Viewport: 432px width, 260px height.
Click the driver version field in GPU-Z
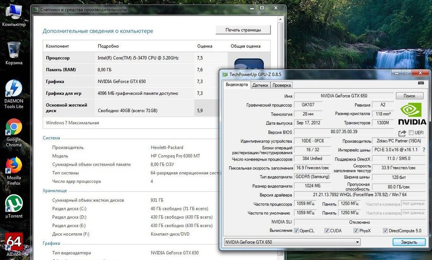point(359,195)
